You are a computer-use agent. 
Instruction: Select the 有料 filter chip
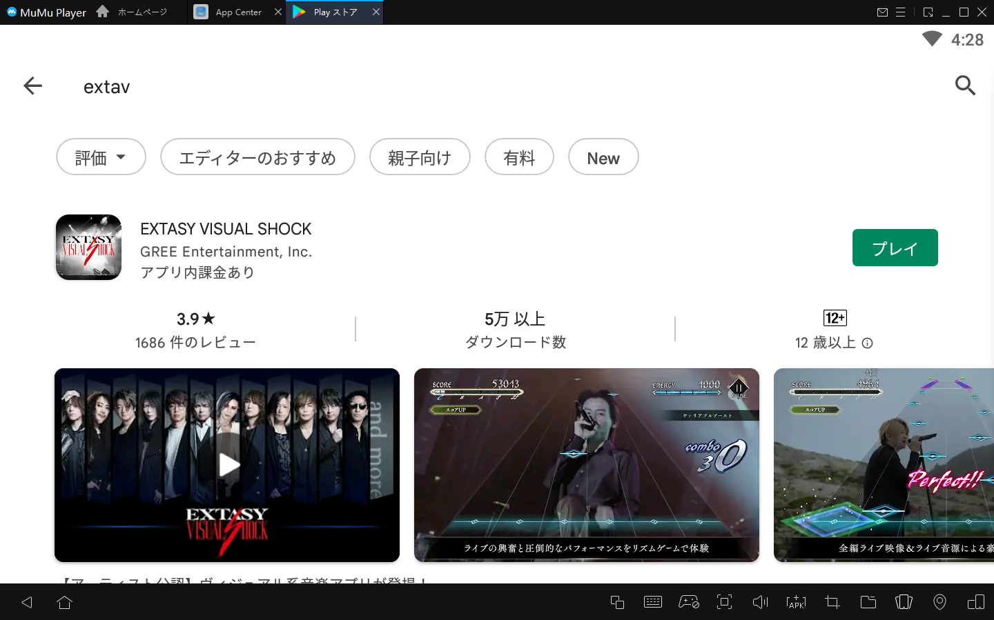point(519,157)
